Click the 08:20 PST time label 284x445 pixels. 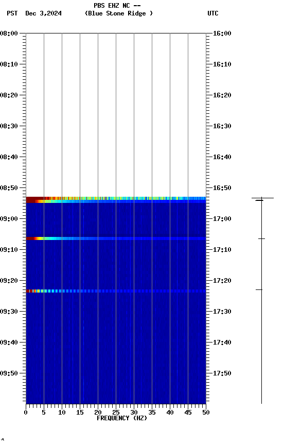click(9, 95)
